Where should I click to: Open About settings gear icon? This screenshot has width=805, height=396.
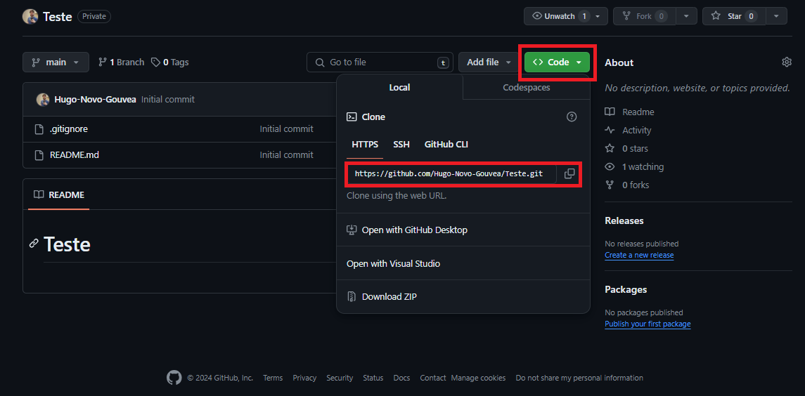coord(787,62)
